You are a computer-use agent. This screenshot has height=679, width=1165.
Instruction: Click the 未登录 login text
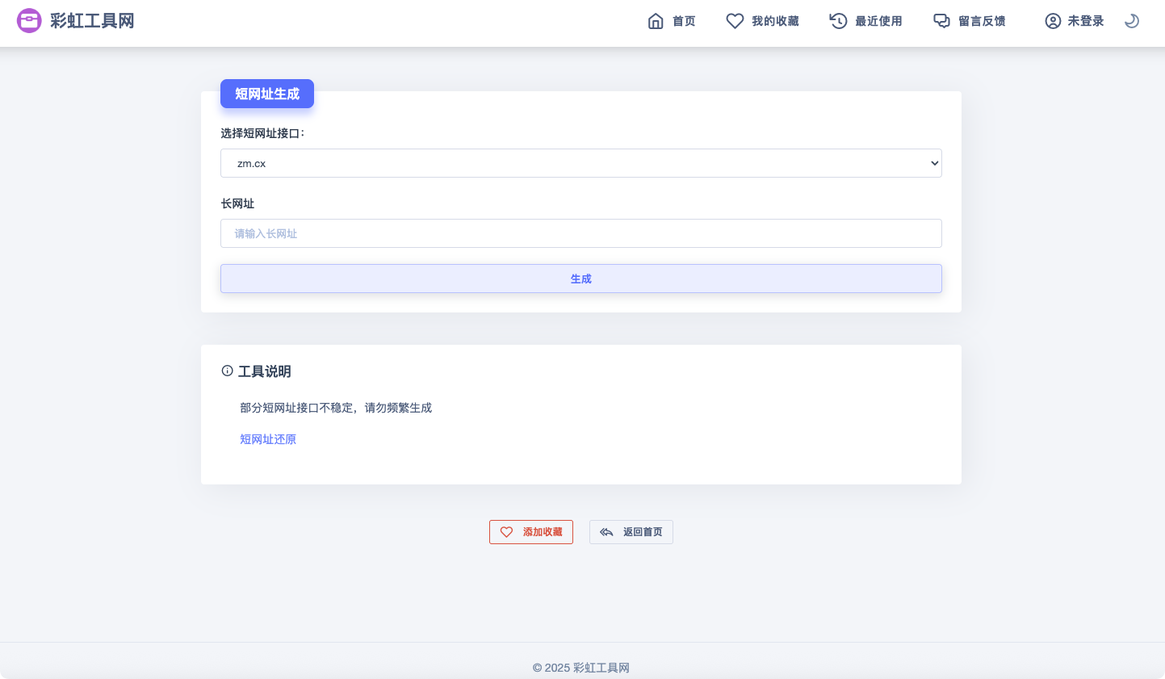[x=1085, y=21]
